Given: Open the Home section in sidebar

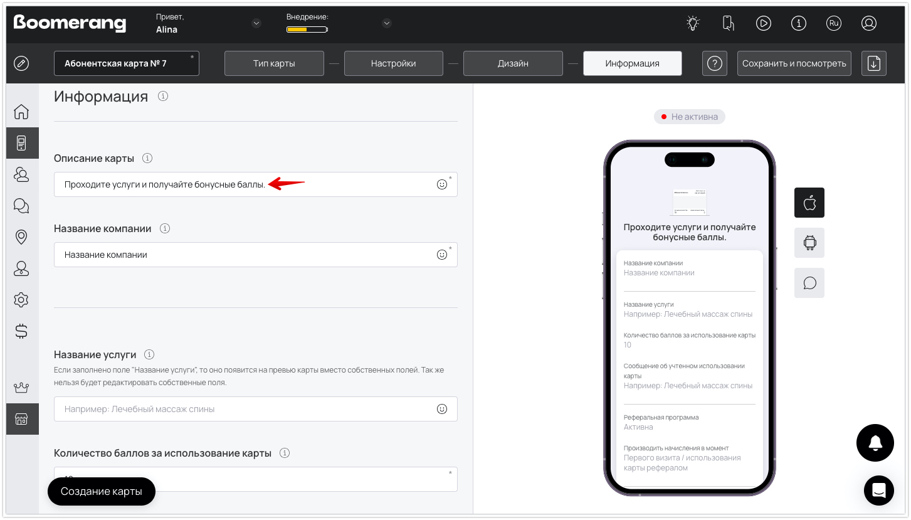Looking at the screenshot, I should [21, 112].
